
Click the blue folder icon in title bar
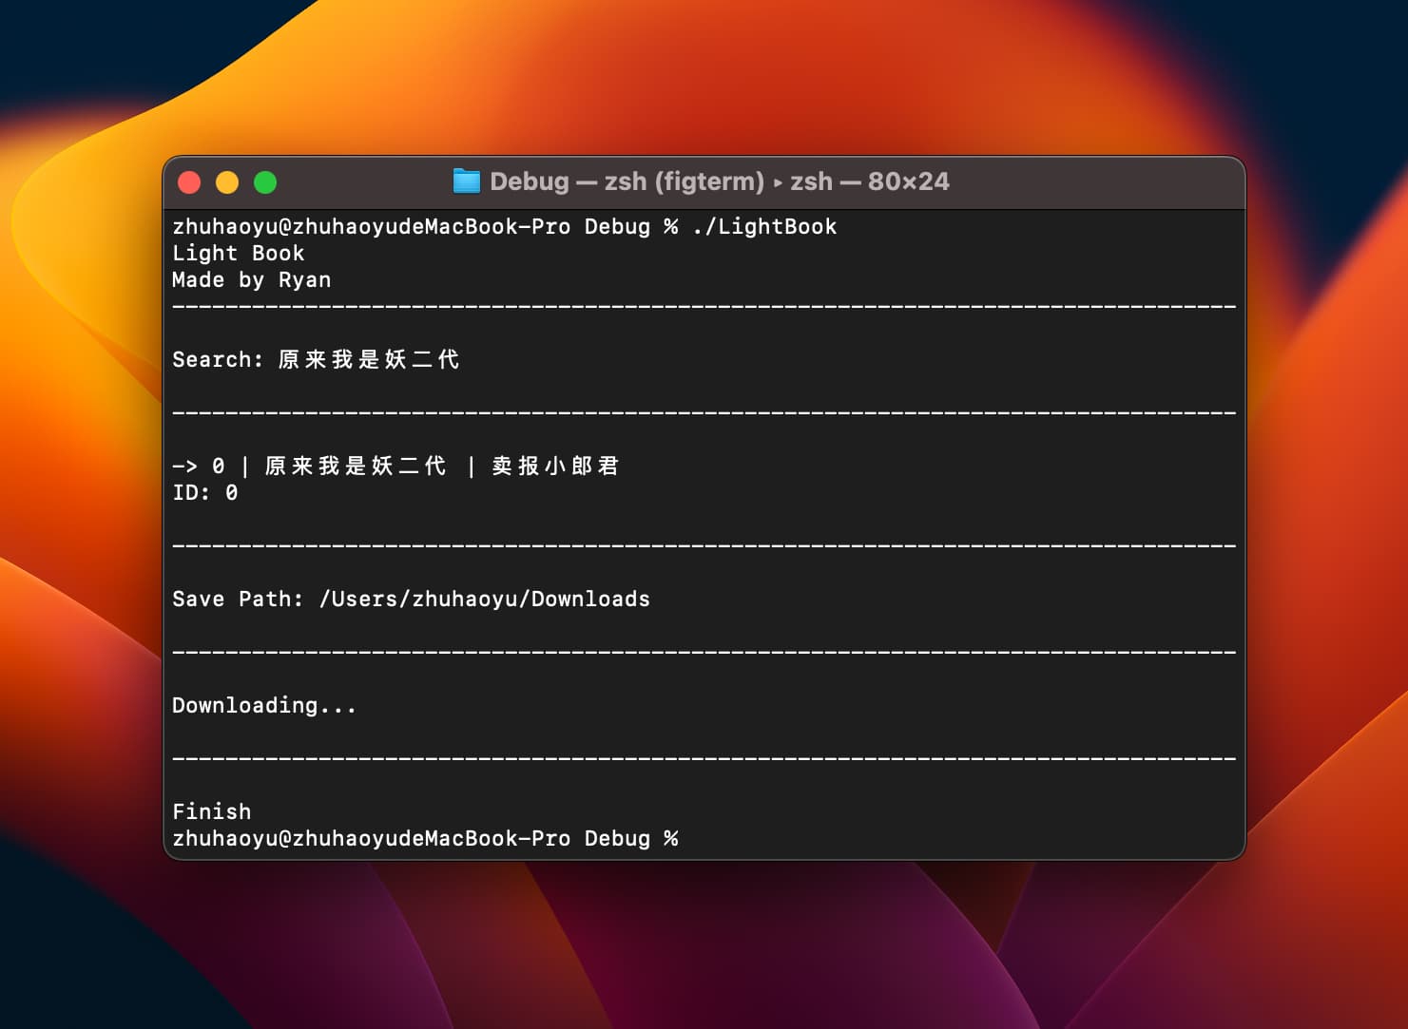pos(466,181)
